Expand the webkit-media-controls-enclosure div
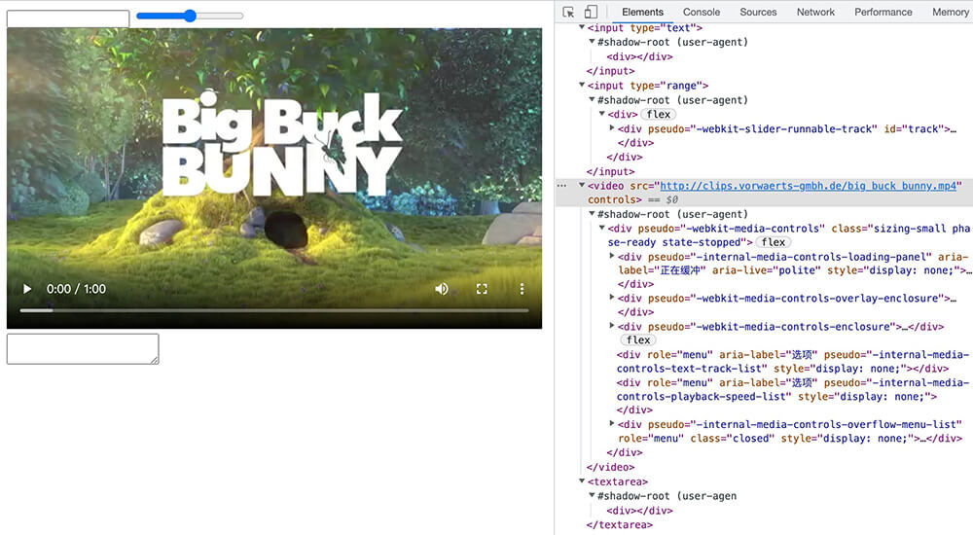This screenshot has width=973, height=535. 612,326
